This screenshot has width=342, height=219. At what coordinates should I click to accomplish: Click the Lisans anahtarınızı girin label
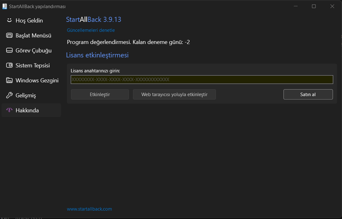(x=95, y=71)
